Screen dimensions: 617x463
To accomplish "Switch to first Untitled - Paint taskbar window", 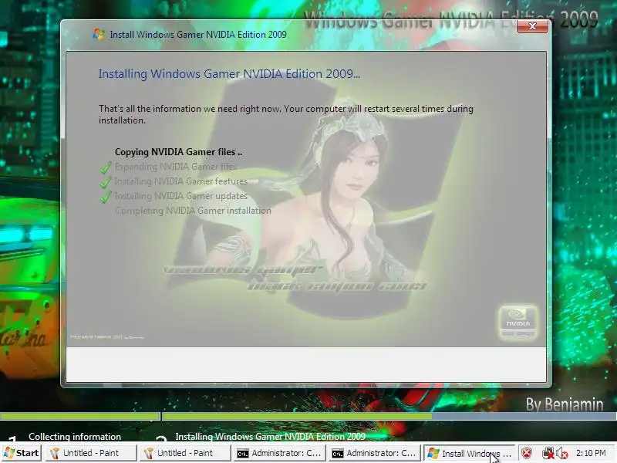I will [91, 453].
